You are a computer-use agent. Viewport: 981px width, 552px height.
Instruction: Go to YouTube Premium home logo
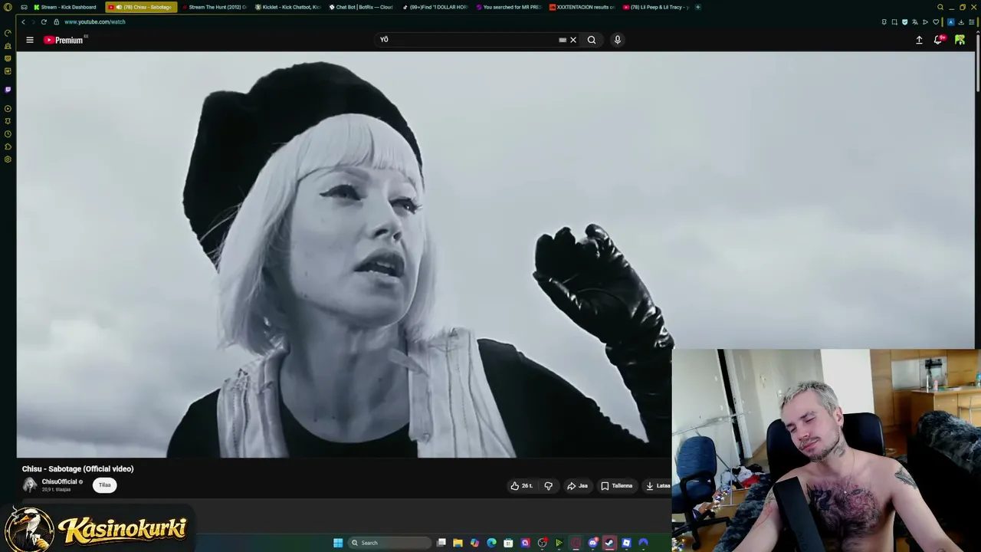(65, 40)
